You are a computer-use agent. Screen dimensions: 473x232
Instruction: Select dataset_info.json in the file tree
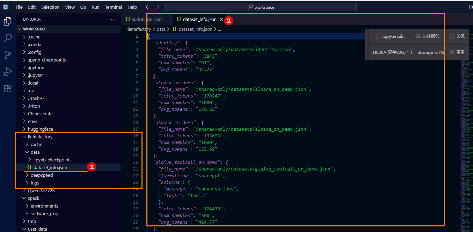50,167
